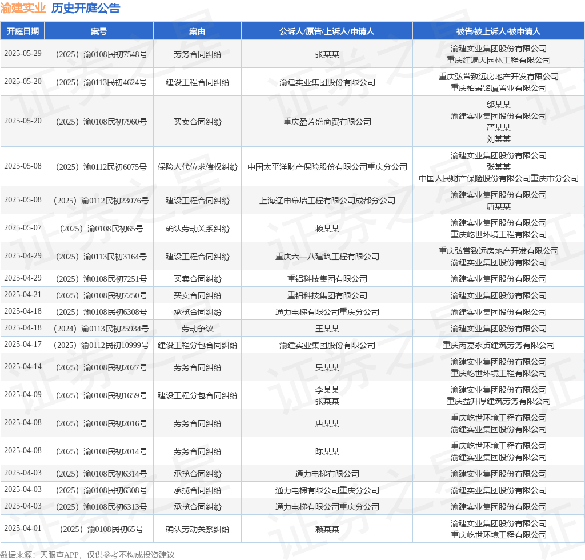
Task: Click defendant 重庆芮嘉永贞建筑劳务有限公司
Action: point(498,346)
